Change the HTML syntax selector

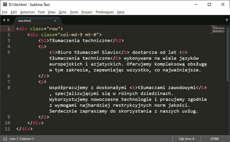click(214, 139)
